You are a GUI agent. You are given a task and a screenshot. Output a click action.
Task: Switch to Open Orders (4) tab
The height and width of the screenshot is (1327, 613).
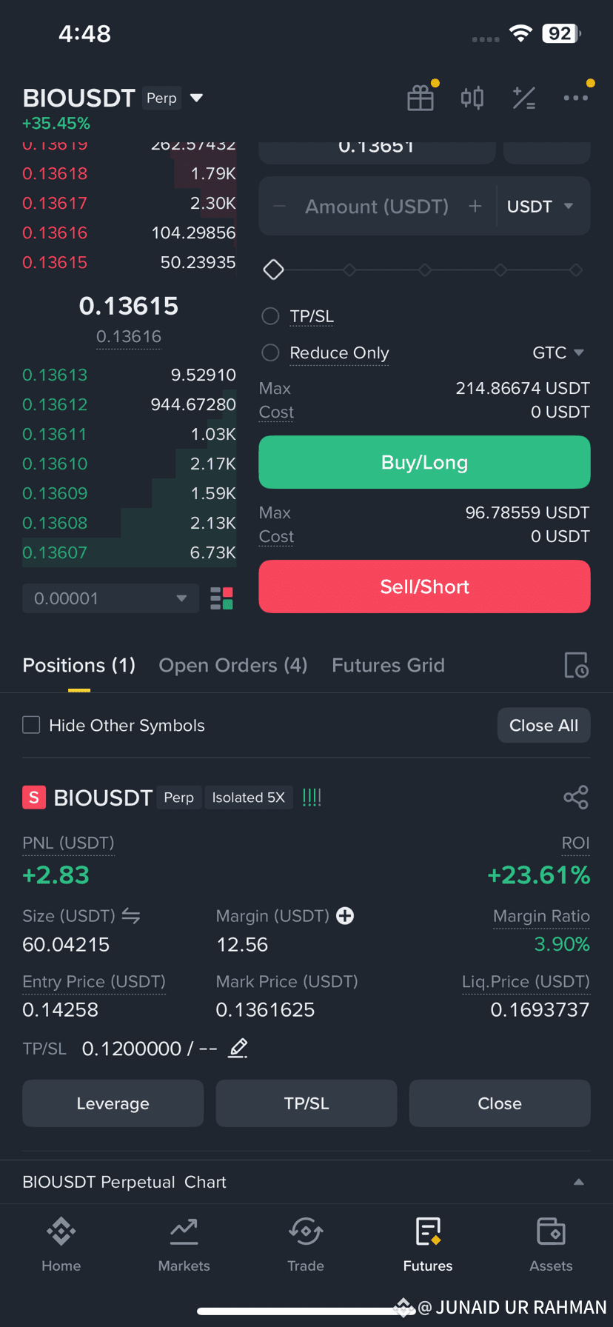click(x=233, y=665)
